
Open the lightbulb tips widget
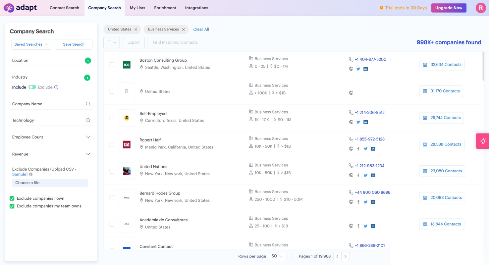483,141
